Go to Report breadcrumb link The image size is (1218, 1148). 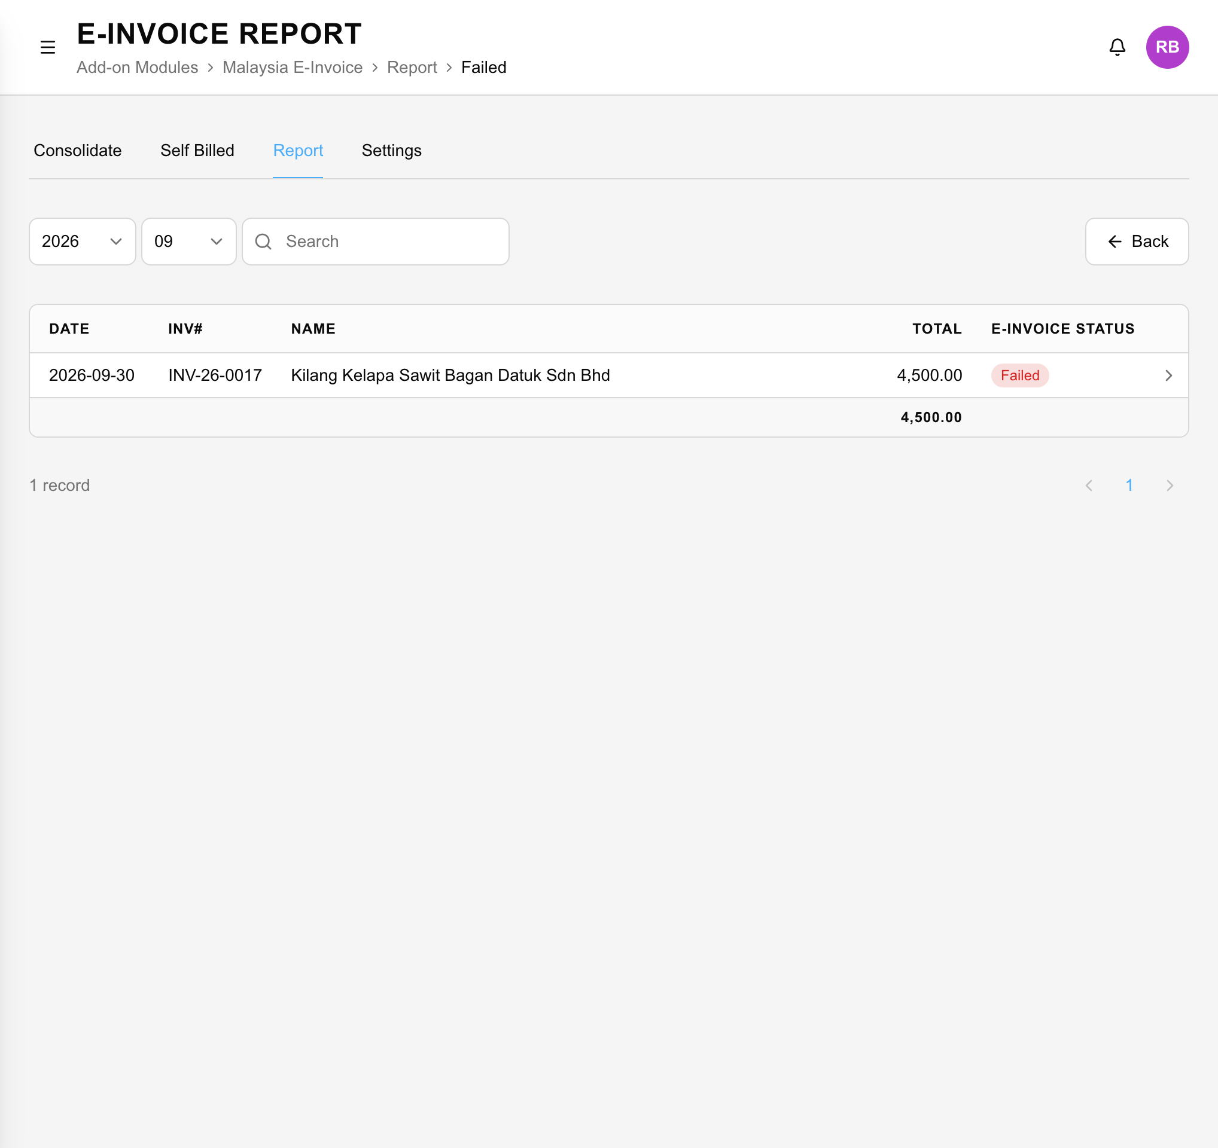pyautogui.click(x=412, y=68)
